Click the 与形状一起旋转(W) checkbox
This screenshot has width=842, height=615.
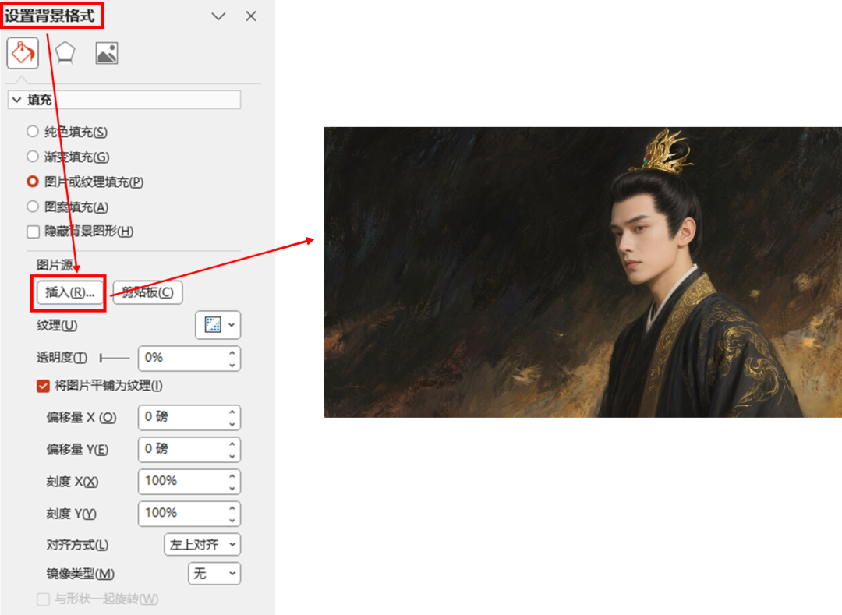tap(43, 599)
